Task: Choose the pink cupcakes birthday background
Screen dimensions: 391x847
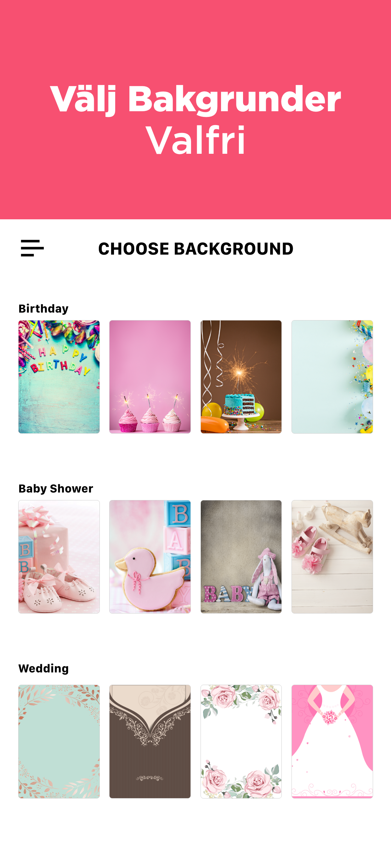Action: pyautogui.click(x=150, y=377)
